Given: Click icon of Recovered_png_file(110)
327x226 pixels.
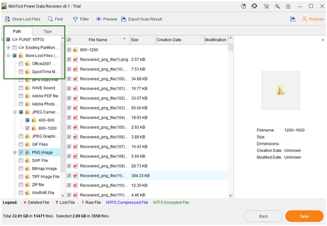Looking at the screenshot, I should coord(76,185).
